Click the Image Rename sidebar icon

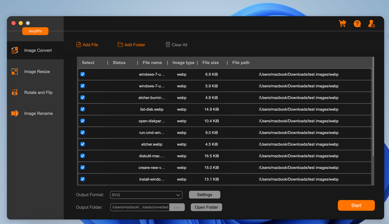(15, 113)
